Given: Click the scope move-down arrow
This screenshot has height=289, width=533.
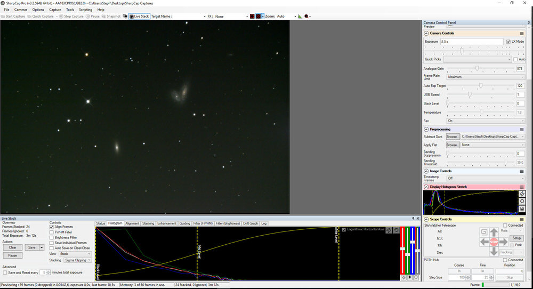Looking at the screenshot, I should tap(494, 252).
